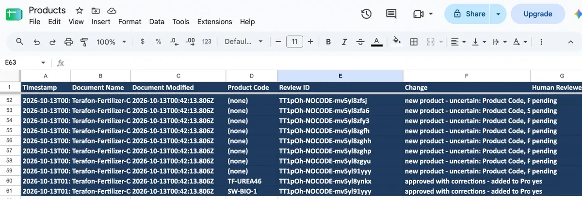The height and width of the screenshot is (199, 582).
Task: Select cell with TF-UREA46
Action: coord(251,181)
